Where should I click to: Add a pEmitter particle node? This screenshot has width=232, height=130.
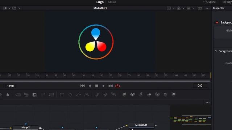pyautogui.click(x=97, y=95)
